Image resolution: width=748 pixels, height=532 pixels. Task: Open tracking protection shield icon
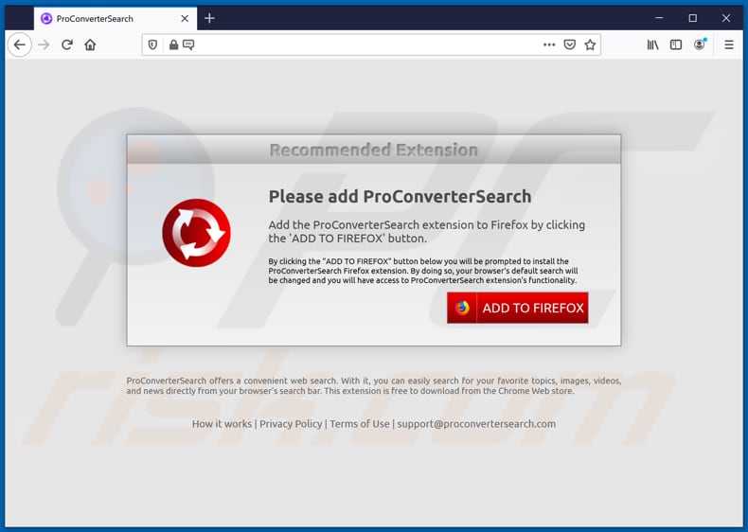152,44
